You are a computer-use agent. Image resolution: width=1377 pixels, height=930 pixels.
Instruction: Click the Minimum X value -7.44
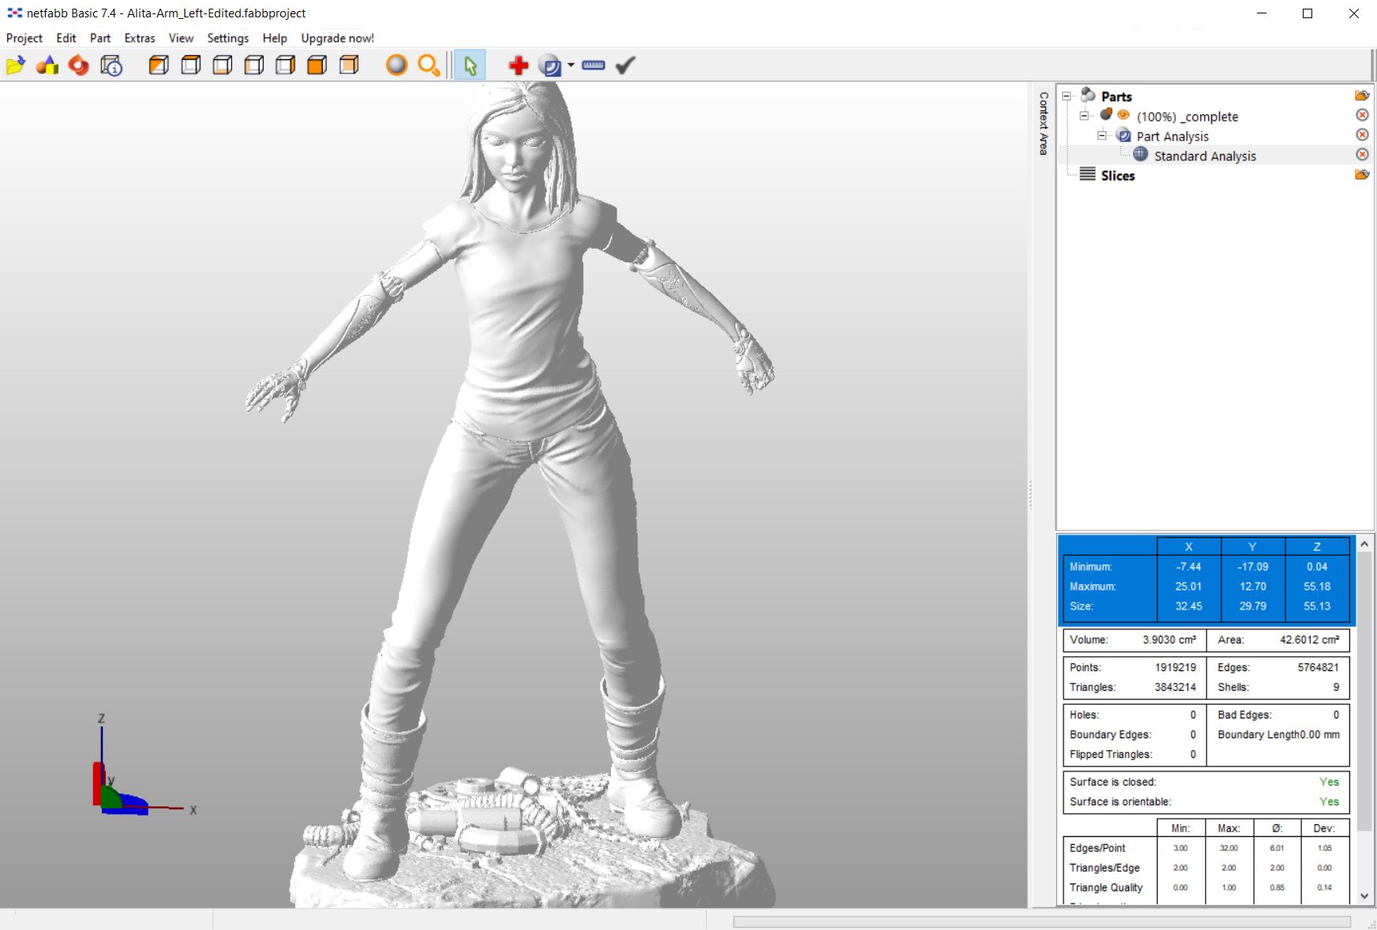tap(1188, 567)
